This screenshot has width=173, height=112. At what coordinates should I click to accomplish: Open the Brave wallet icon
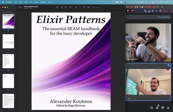tap(160, 11)
